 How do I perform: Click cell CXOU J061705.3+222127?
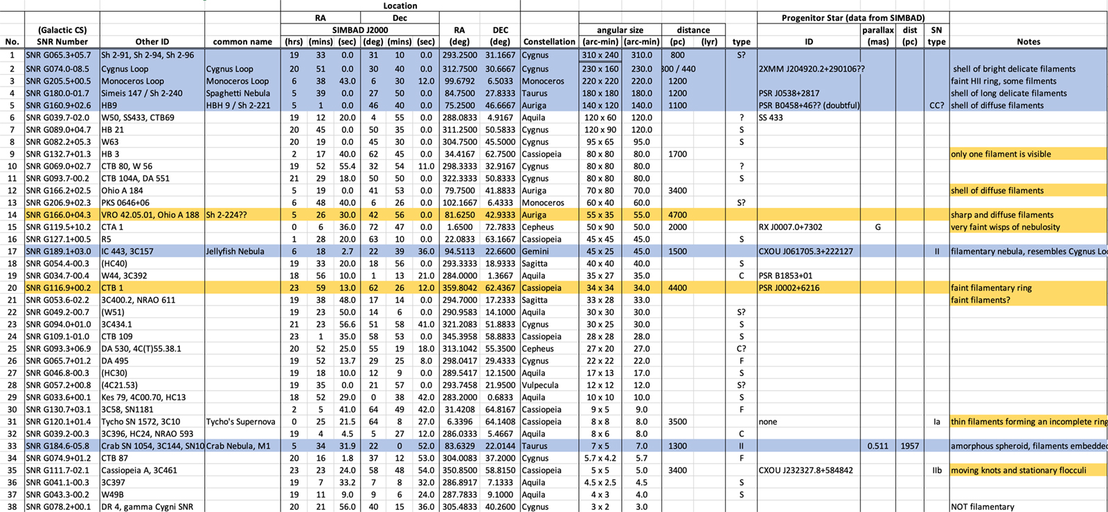809,251
